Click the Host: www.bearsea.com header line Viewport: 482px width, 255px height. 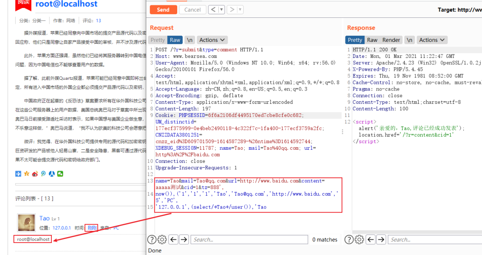pyautogui.click(x=186, y=56)
